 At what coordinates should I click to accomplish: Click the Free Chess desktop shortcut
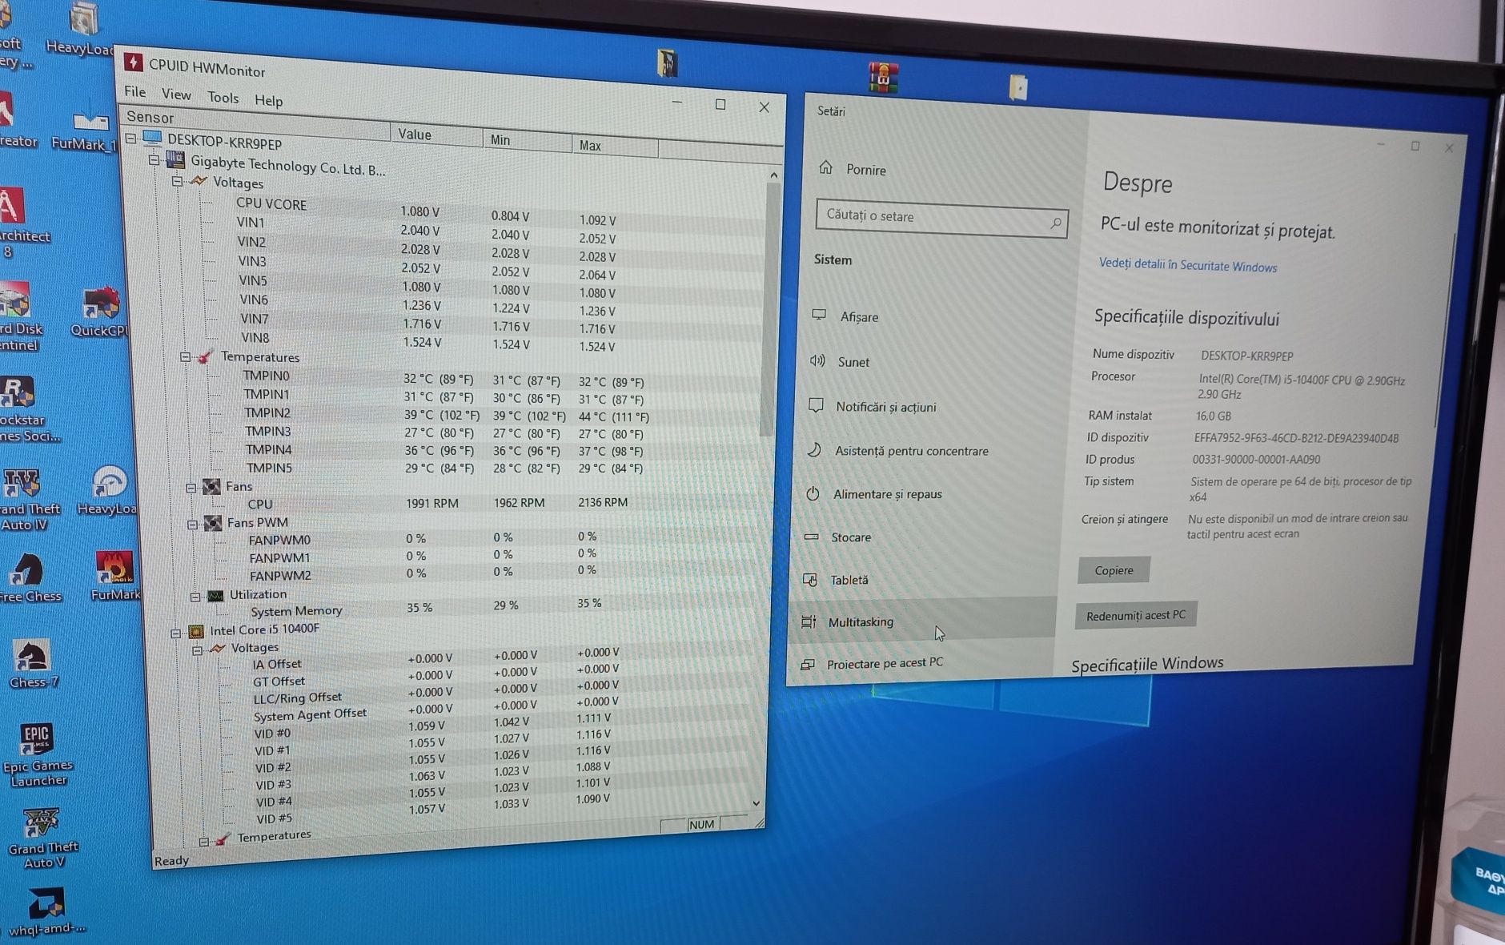coord(30,577)
